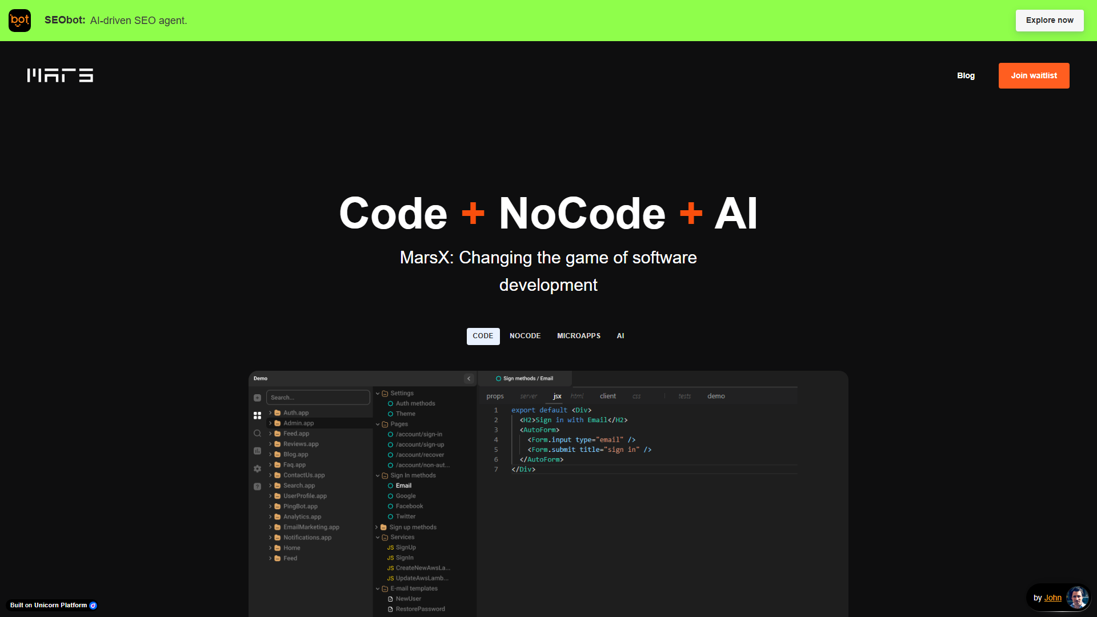The image size is (1097, 617).
Task: Open the search magnifier icon
Action: click(x=258, y=433)
